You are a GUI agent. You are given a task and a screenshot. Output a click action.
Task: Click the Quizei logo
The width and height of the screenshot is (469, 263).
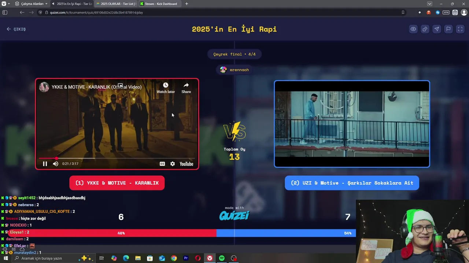point(234,216)
